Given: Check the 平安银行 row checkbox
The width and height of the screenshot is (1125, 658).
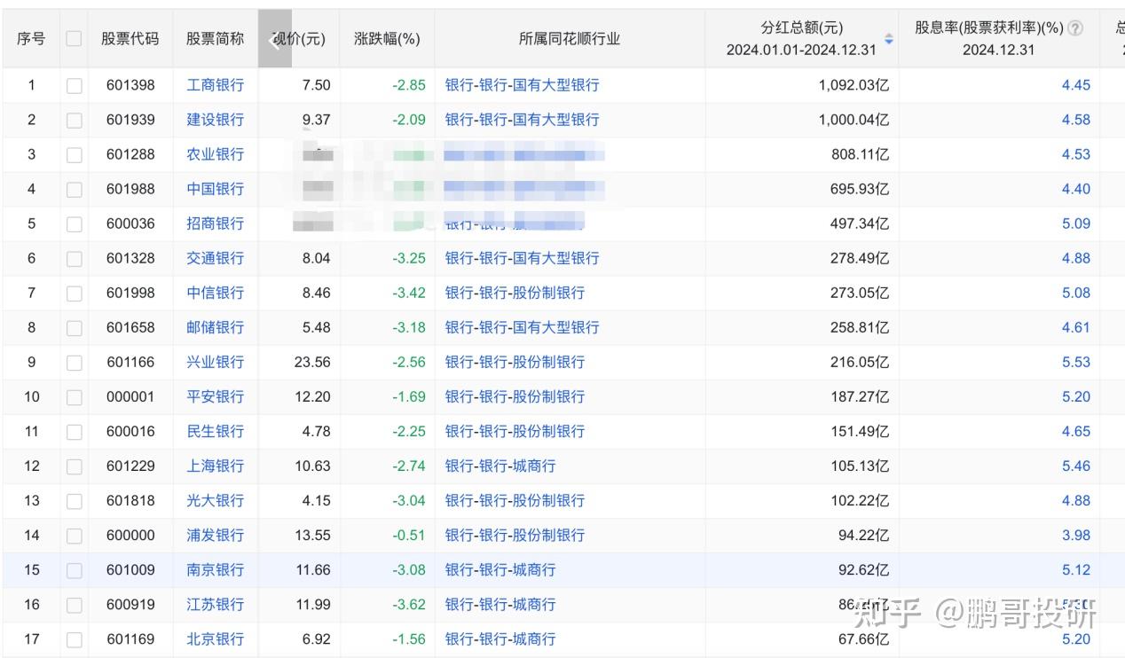Looking at the screenshot, I should (x=74, y=396).
